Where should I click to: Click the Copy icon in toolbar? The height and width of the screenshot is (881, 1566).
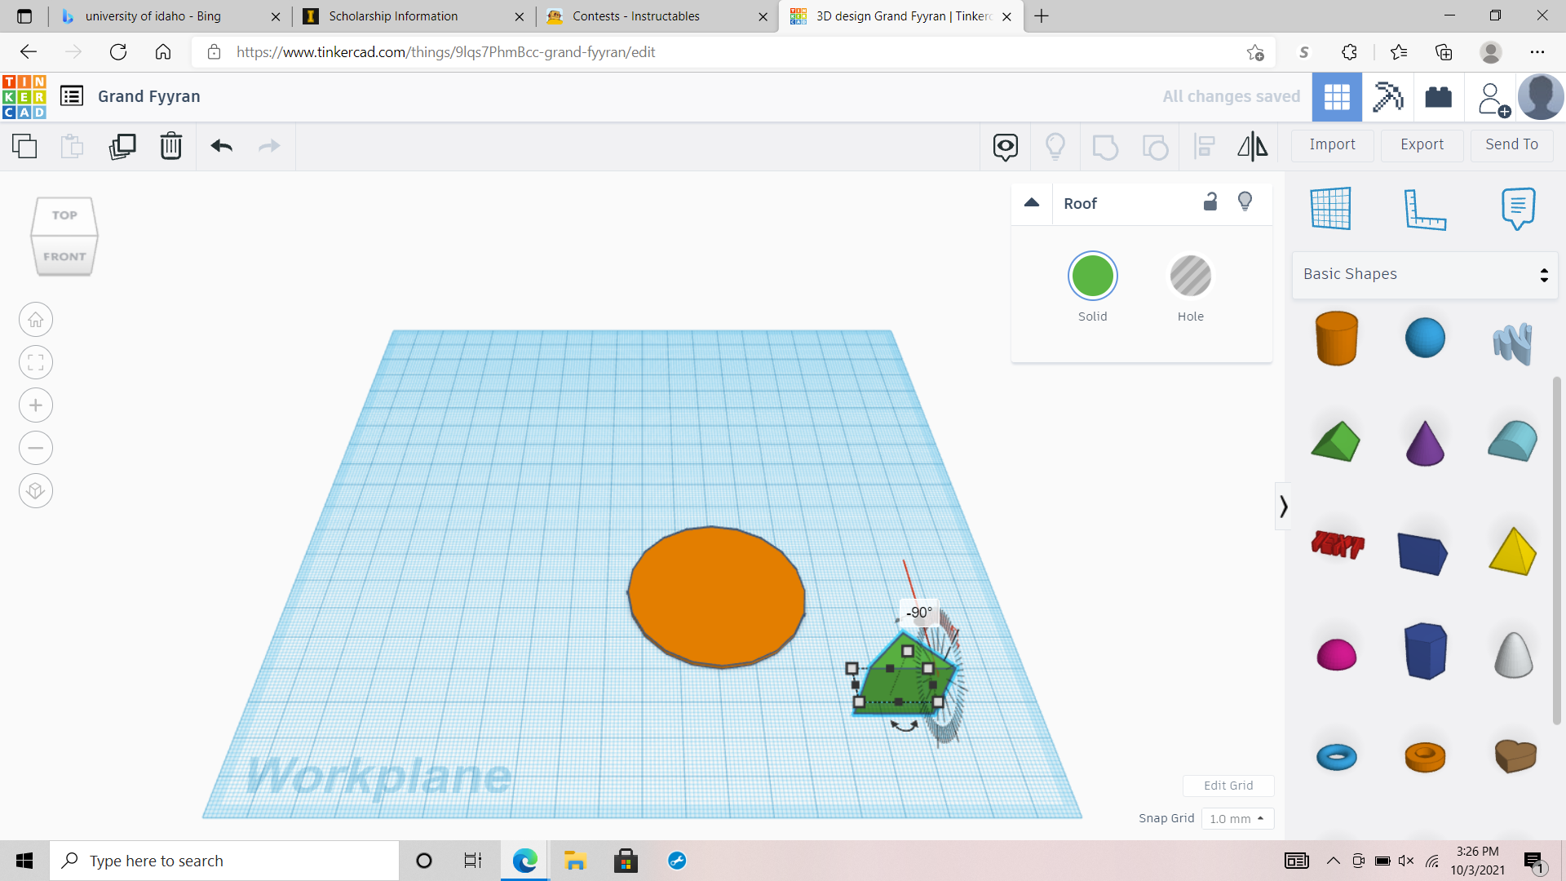(x=24, y=146)
